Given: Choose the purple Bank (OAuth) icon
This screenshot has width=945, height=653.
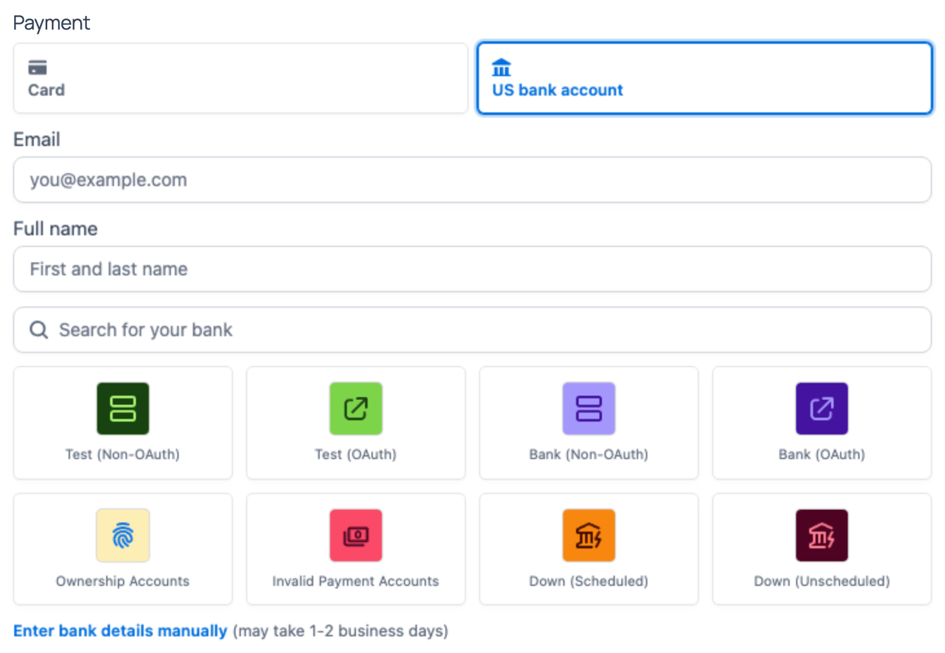Looking at the screenshot, I should tap(821, 409).
